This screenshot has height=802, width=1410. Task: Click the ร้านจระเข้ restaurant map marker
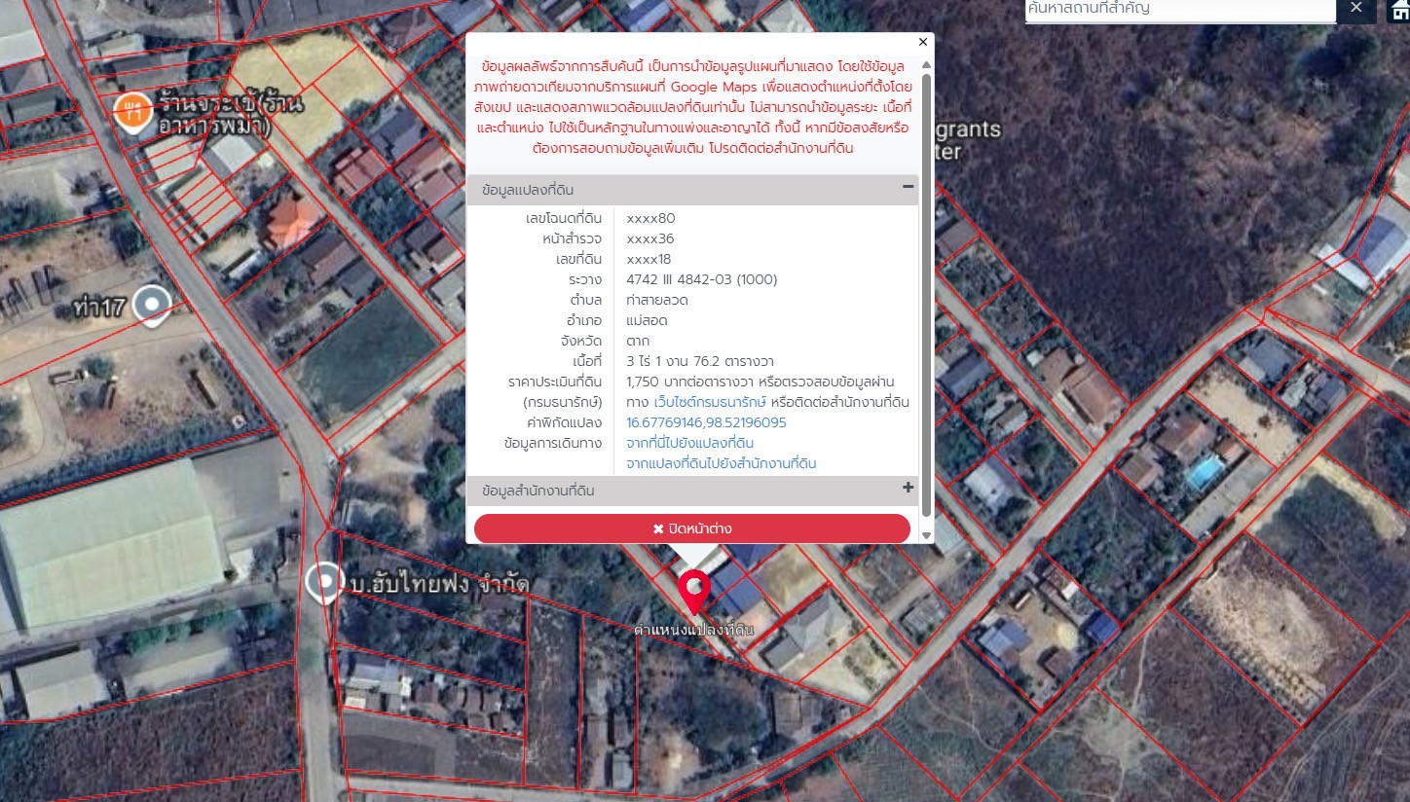132,112
